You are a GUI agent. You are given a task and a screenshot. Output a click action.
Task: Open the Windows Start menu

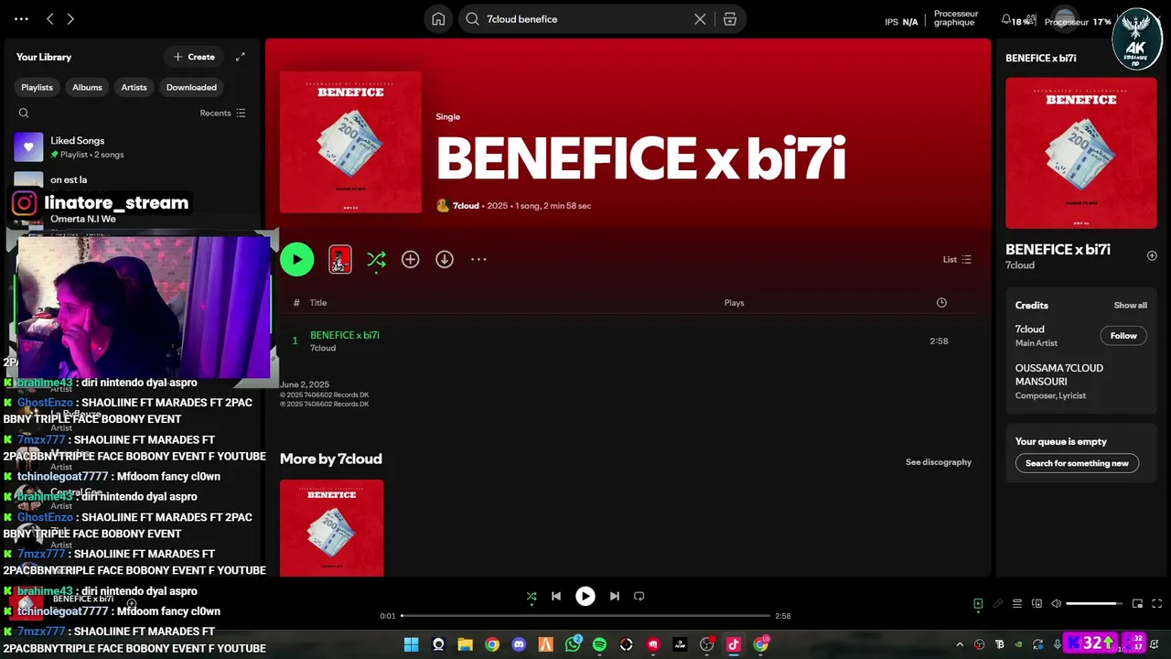[x=411, y=644]
